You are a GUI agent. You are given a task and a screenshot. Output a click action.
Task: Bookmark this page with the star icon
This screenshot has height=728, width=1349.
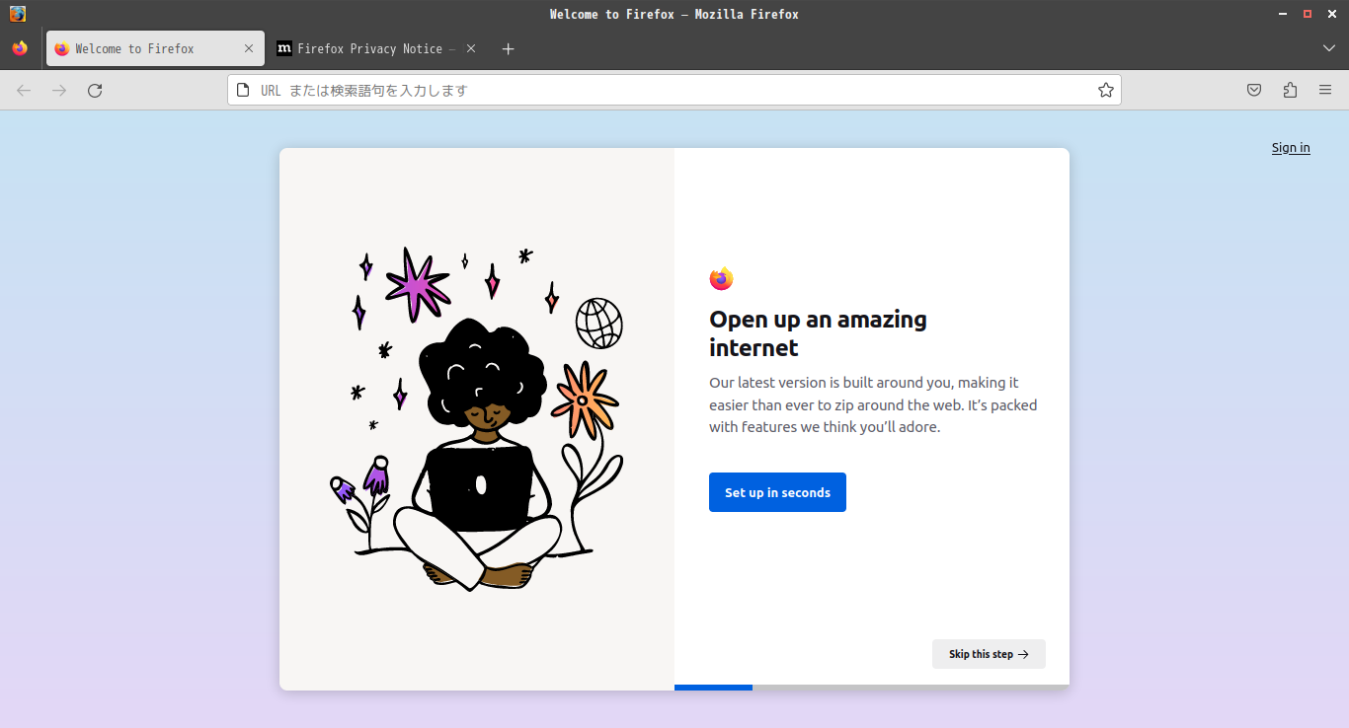[x=1106, y=91]
